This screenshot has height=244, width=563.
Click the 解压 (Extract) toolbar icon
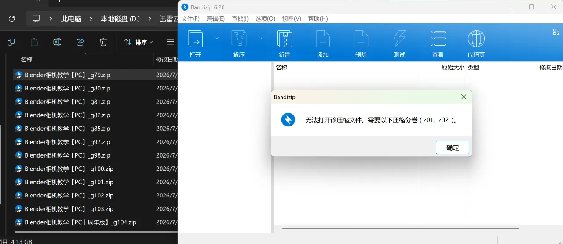pyautogui.click(x=239, y=39)
